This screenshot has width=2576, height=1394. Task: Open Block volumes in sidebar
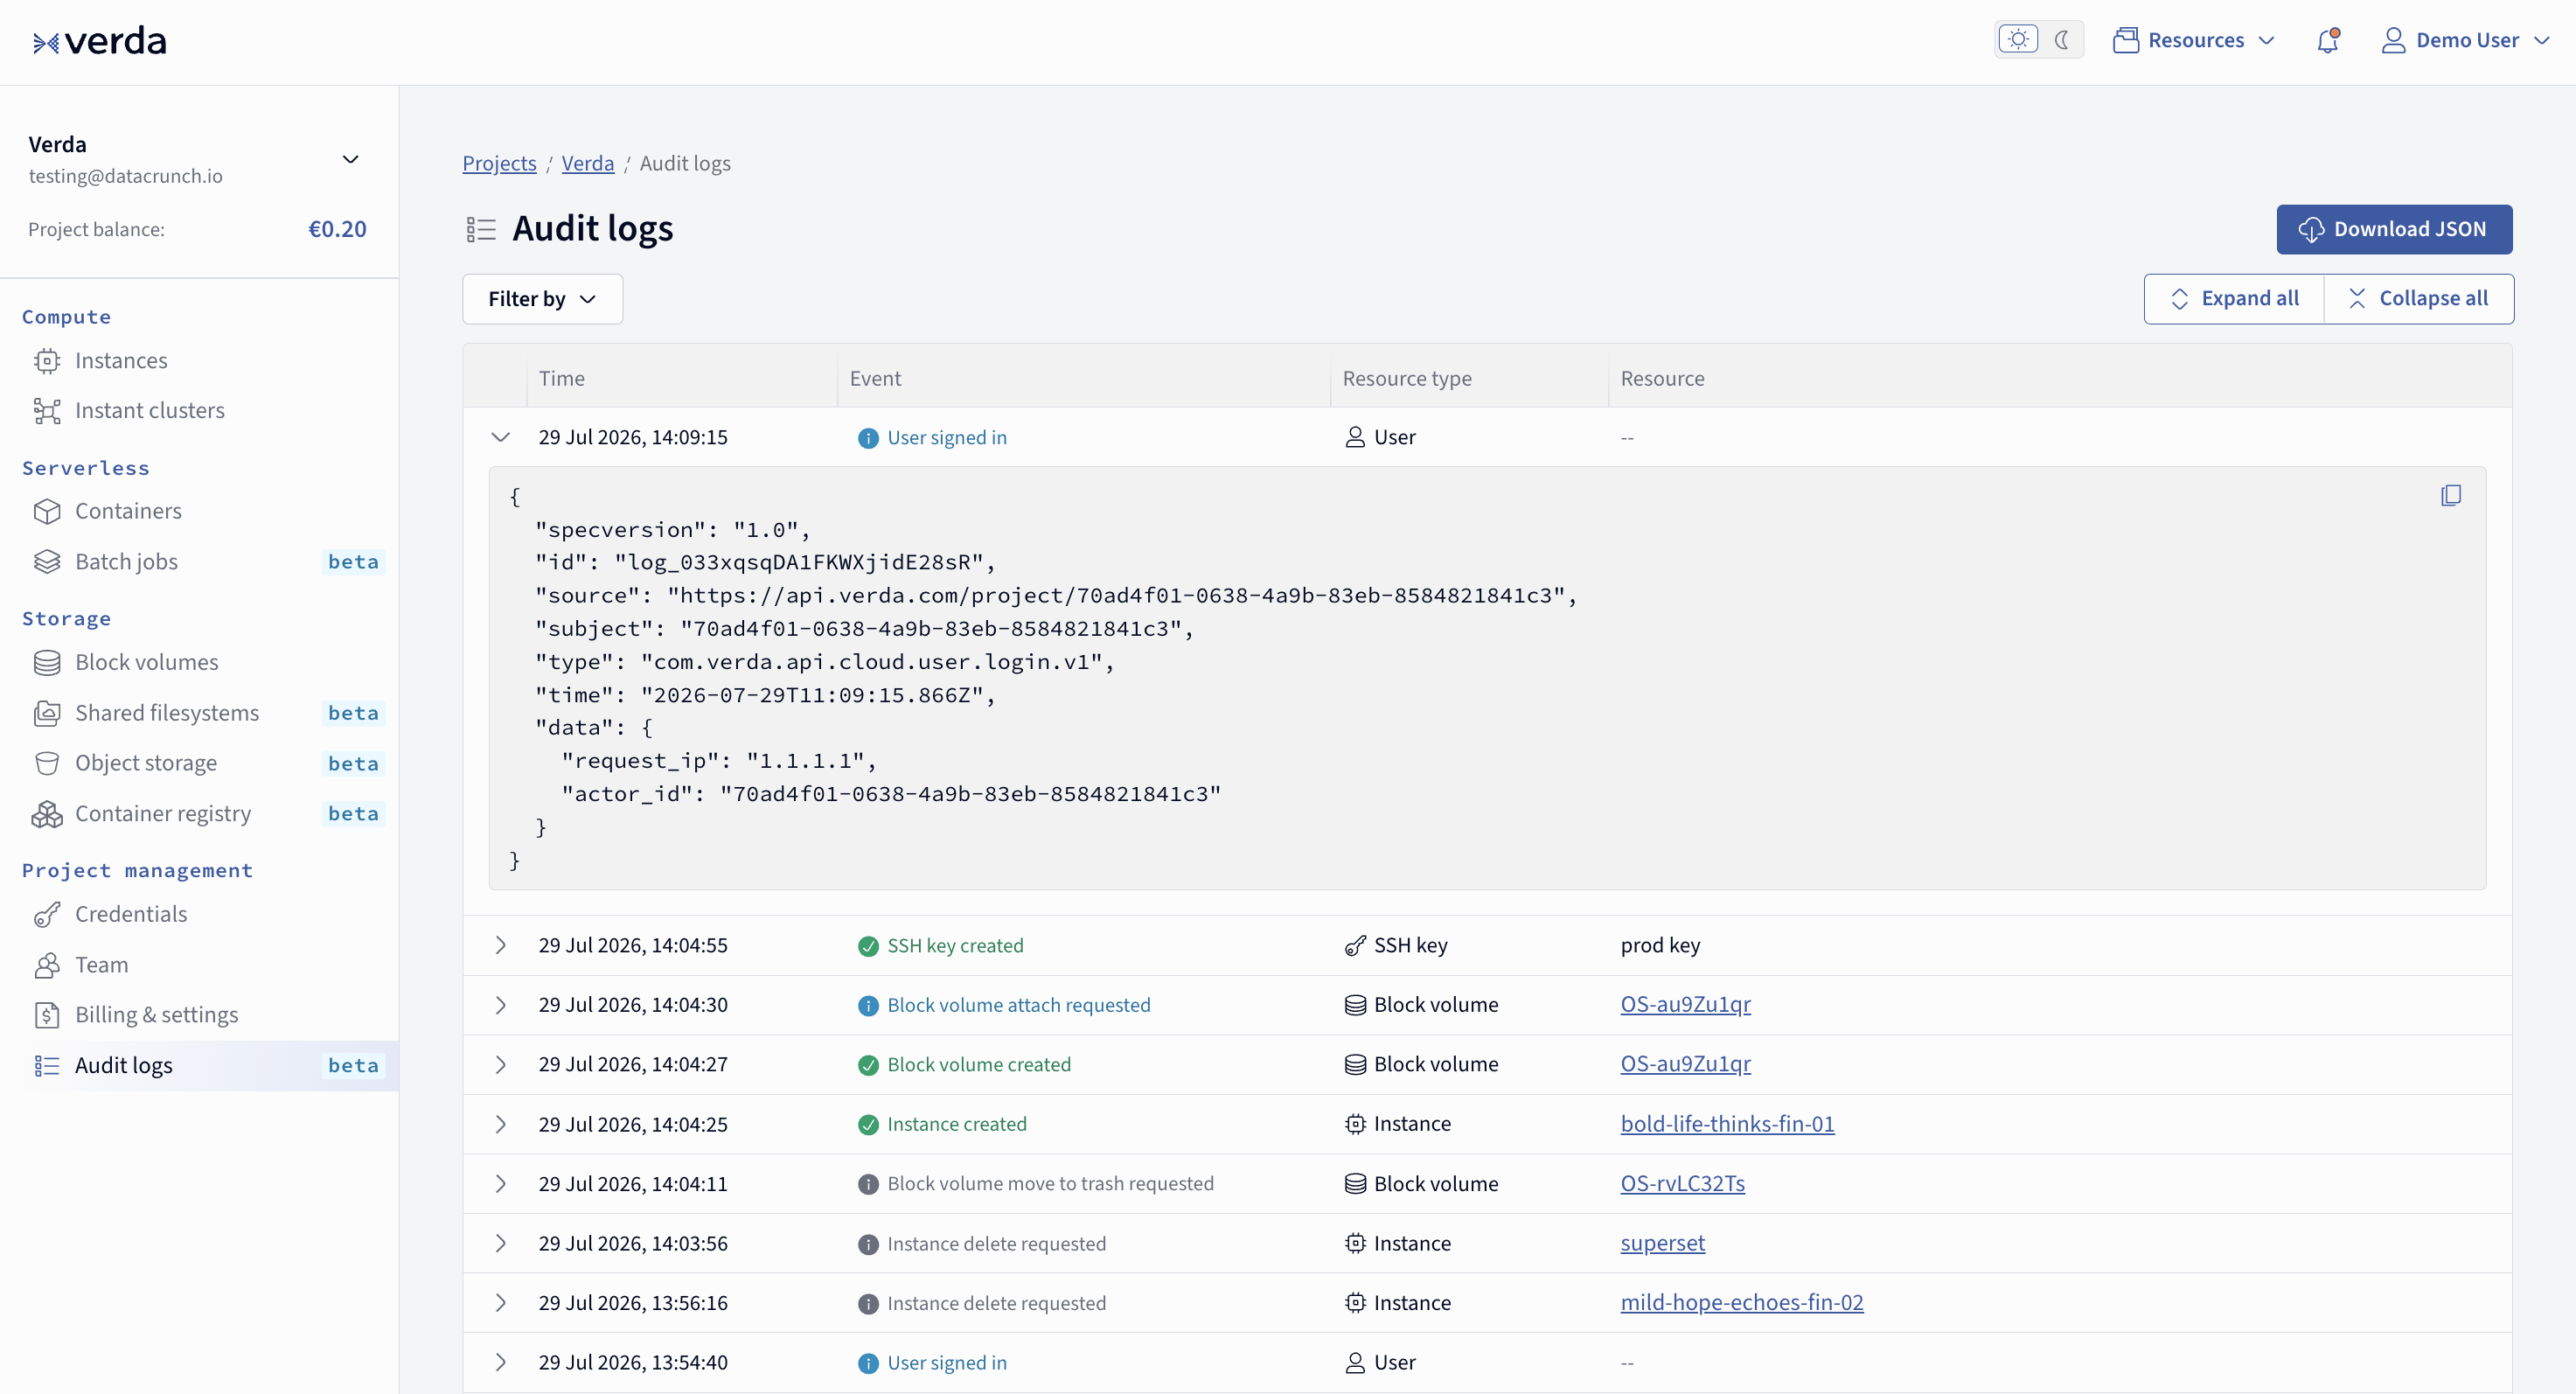(146, 662)
